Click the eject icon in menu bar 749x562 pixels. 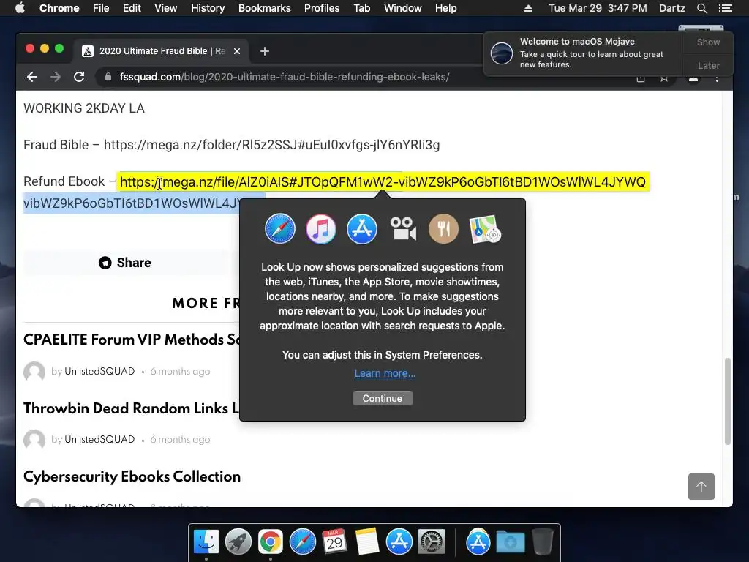point(528,8)
